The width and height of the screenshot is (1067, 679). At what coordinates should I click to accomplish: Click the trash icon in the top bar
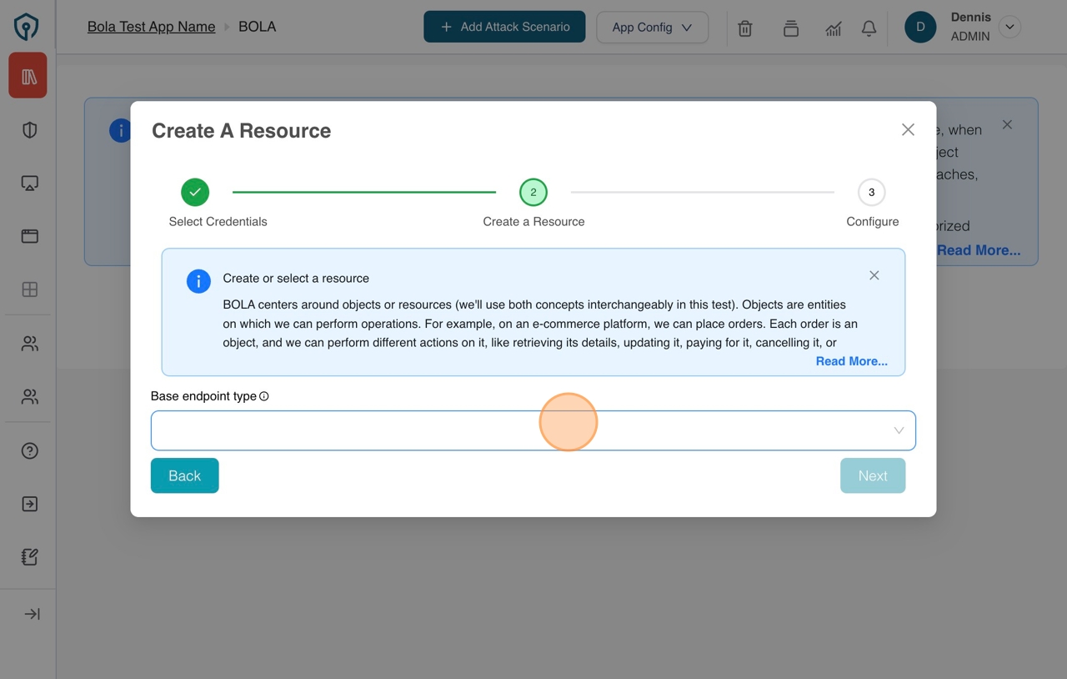click(x=744, y=28)
